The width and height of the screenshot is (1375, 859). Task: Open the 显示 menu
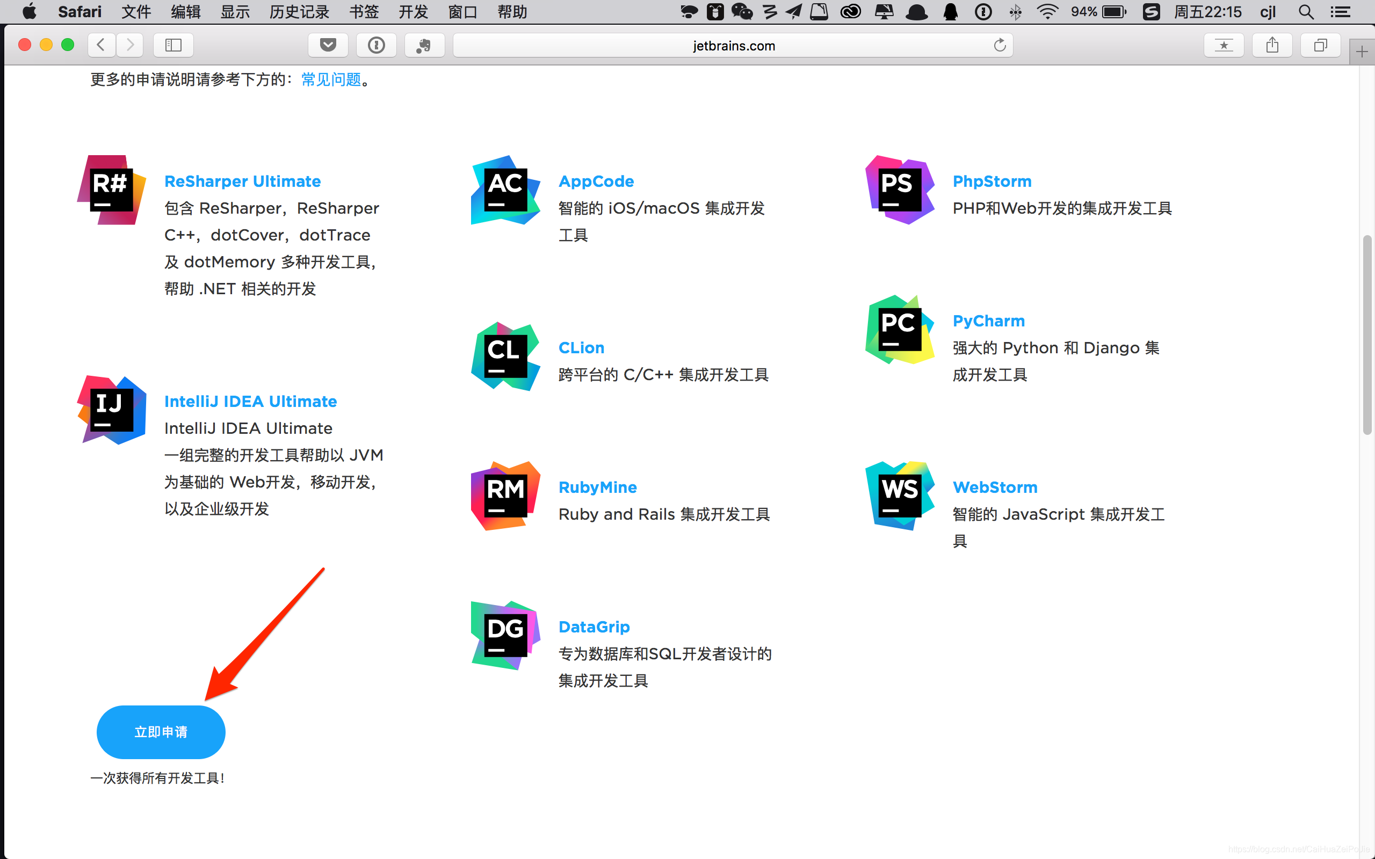coord(235,11)
